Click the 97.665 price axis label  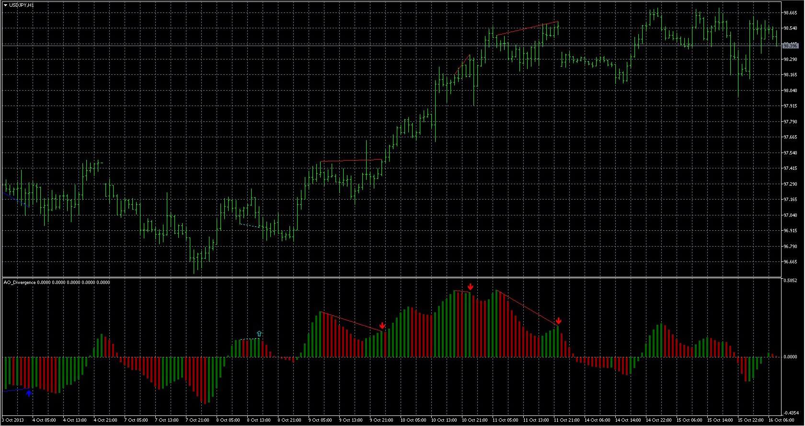point(790,137)
